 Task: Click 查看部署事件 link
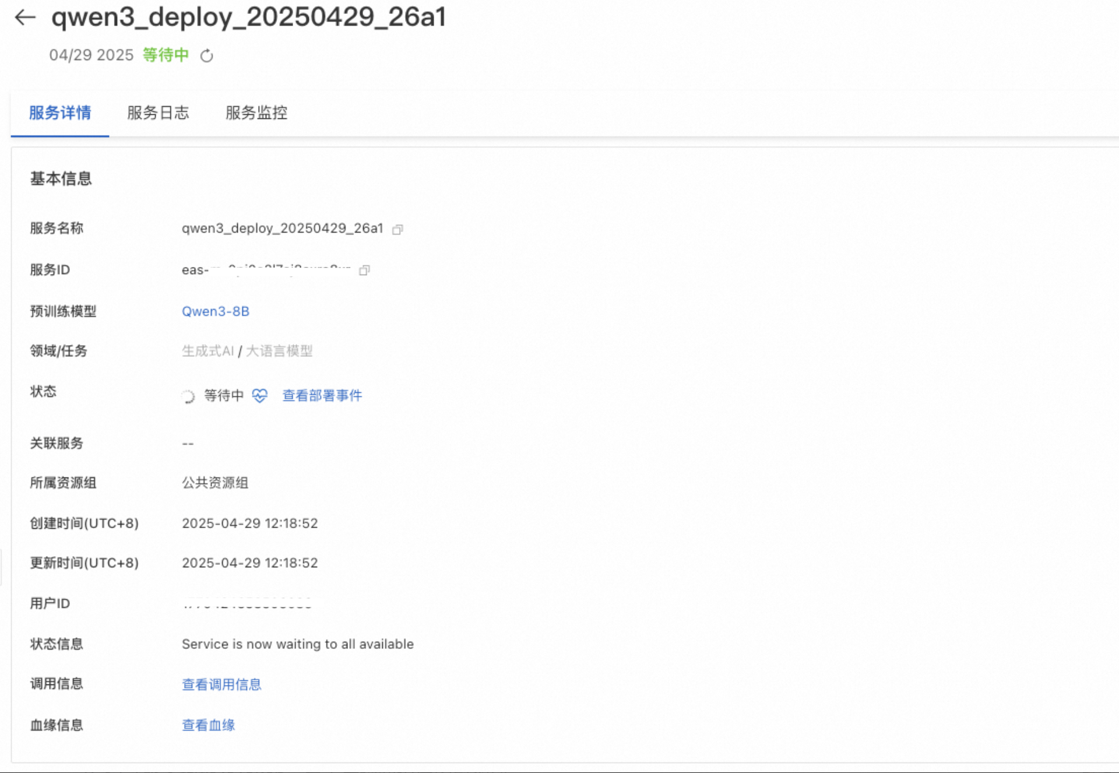click(x=322, y=396)
